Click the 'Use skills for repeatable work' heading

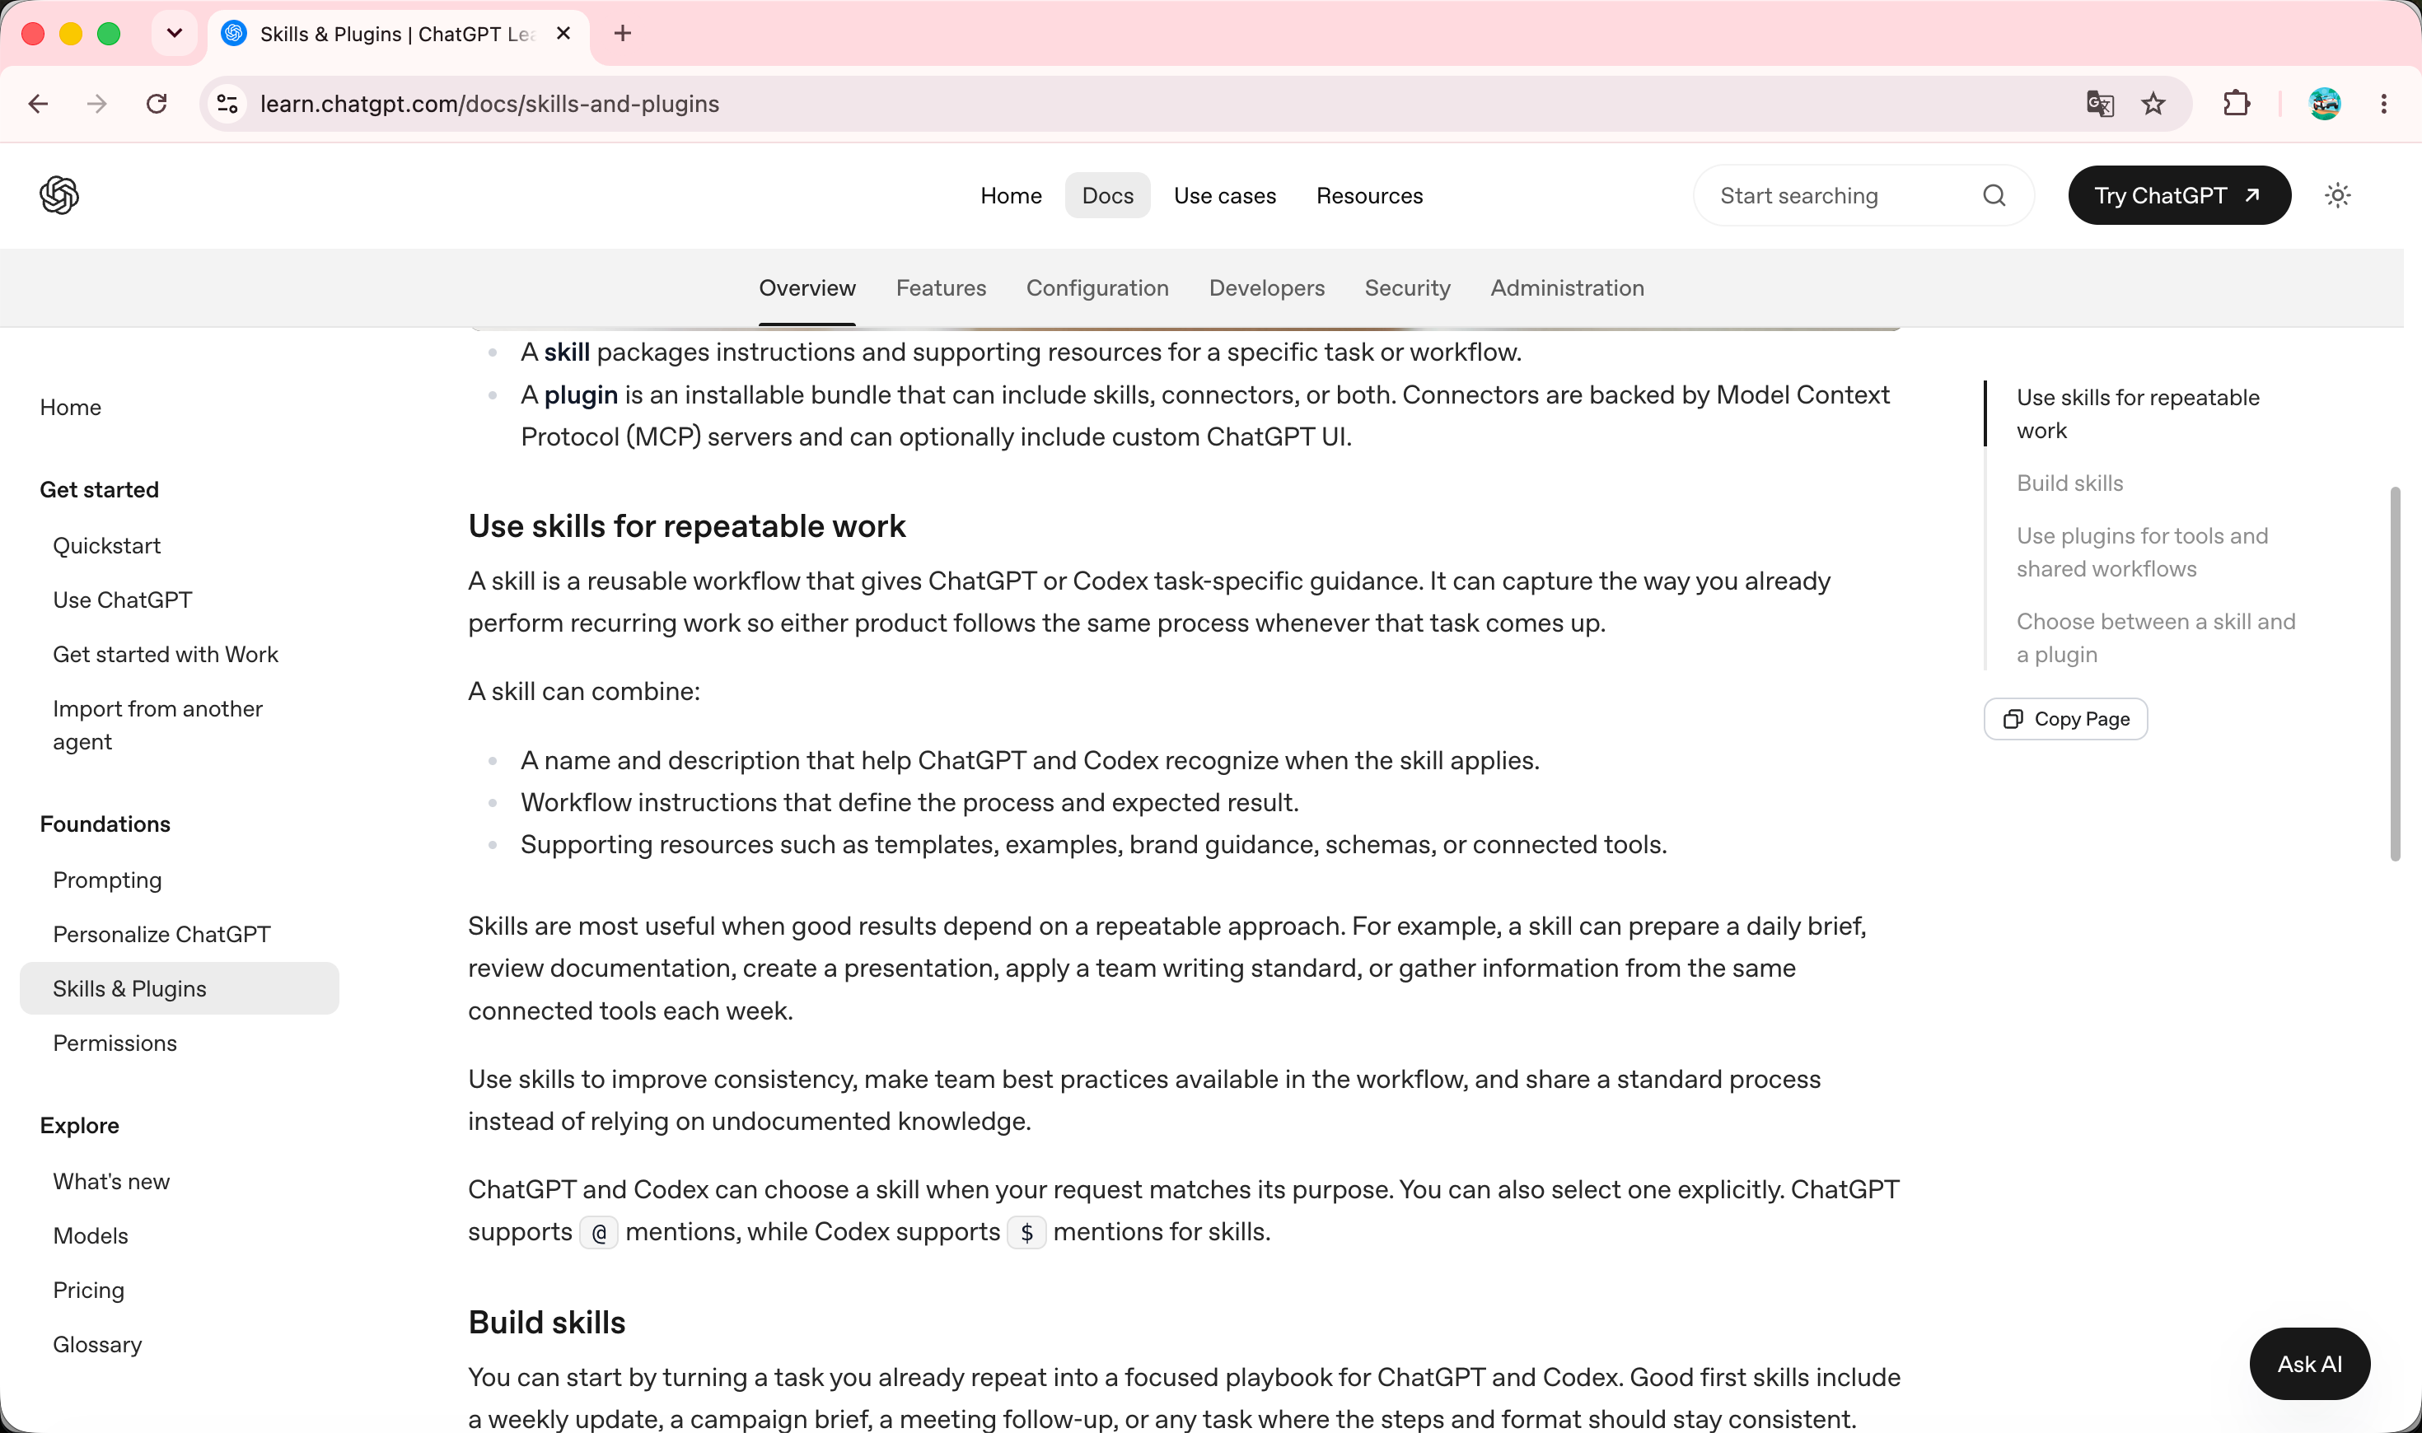tap(686, 526)
